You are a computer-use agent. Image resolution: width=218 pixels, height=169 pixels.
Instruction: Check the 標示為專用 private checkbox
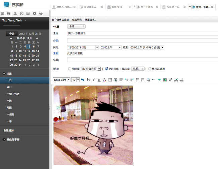tap(150, 69)
